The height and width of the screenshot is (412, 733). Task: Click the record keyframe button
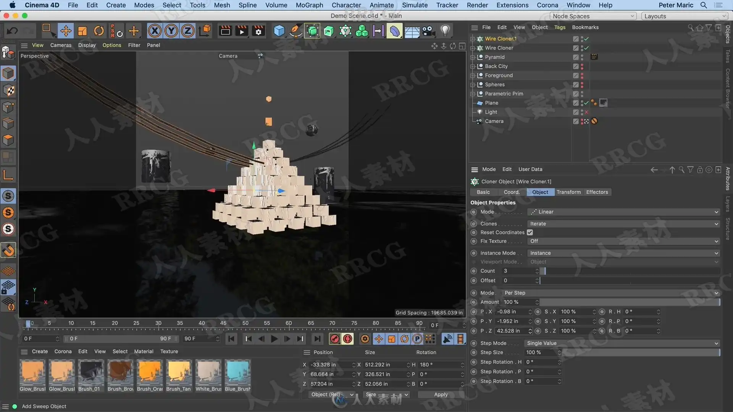click(x=334, y=339)
